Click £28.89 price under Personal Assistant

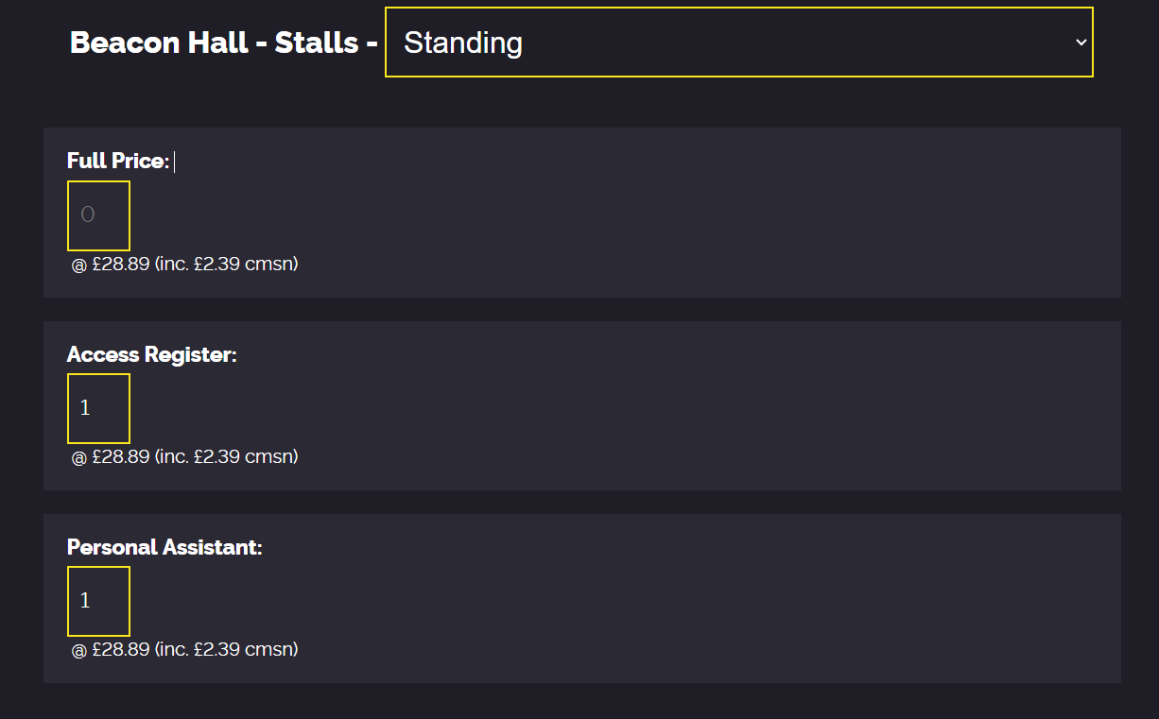(121, 650)
